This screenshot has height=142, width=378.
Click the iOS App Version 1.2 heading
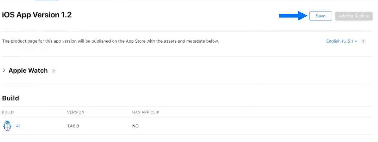point(37,15)
